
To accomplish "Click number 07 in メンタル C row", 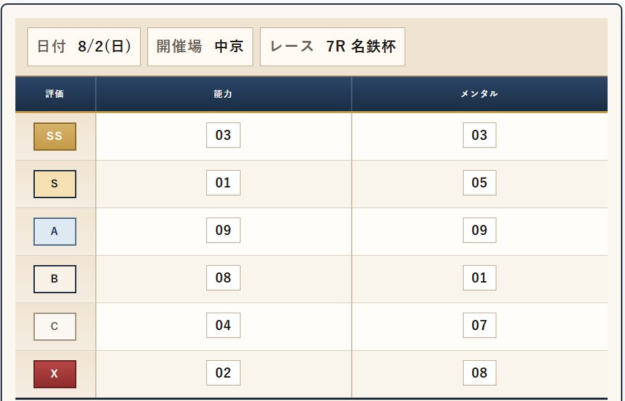I will point(480,325).
